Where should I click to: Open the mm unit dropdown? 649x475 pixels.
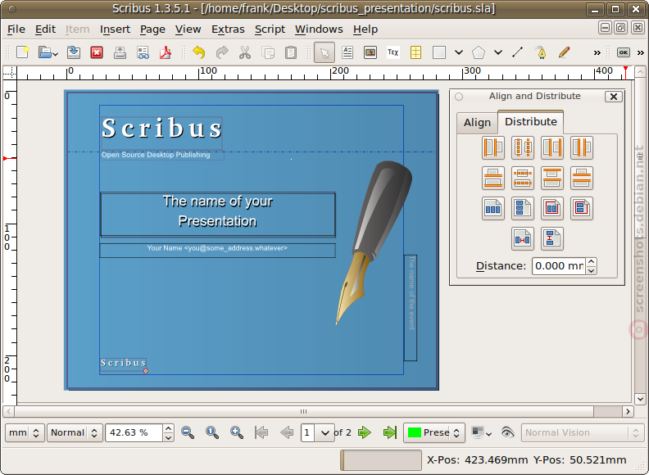tap(25, 432)
